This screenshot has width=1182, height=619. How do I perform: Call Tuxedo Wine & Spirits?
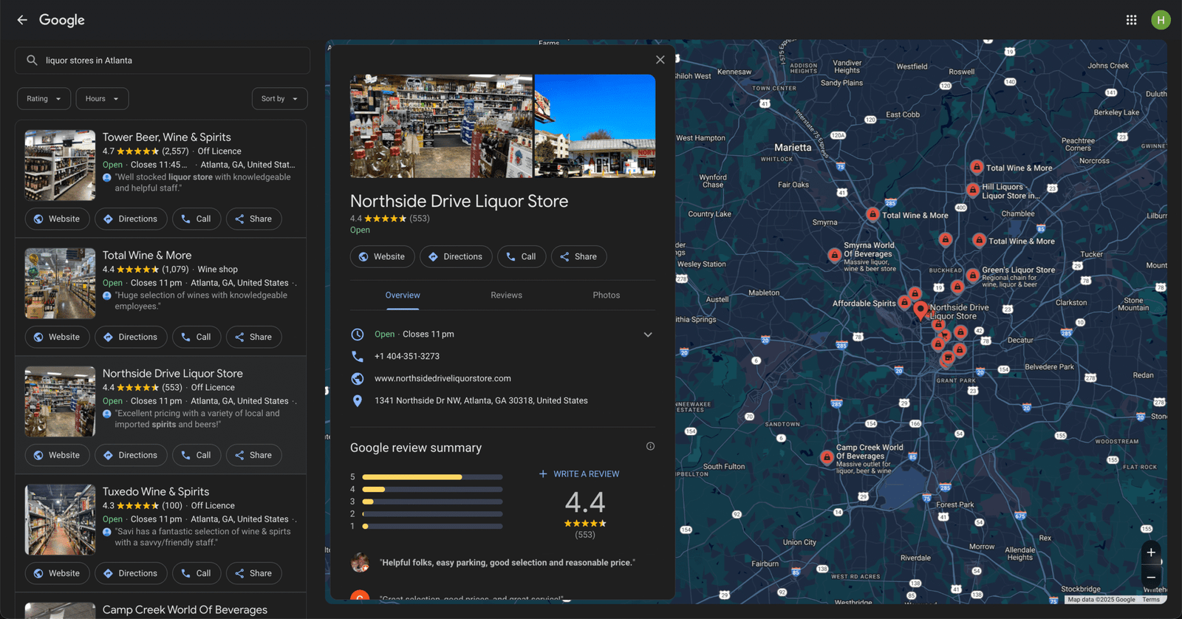pyautogui.click(x=197, y=573)
